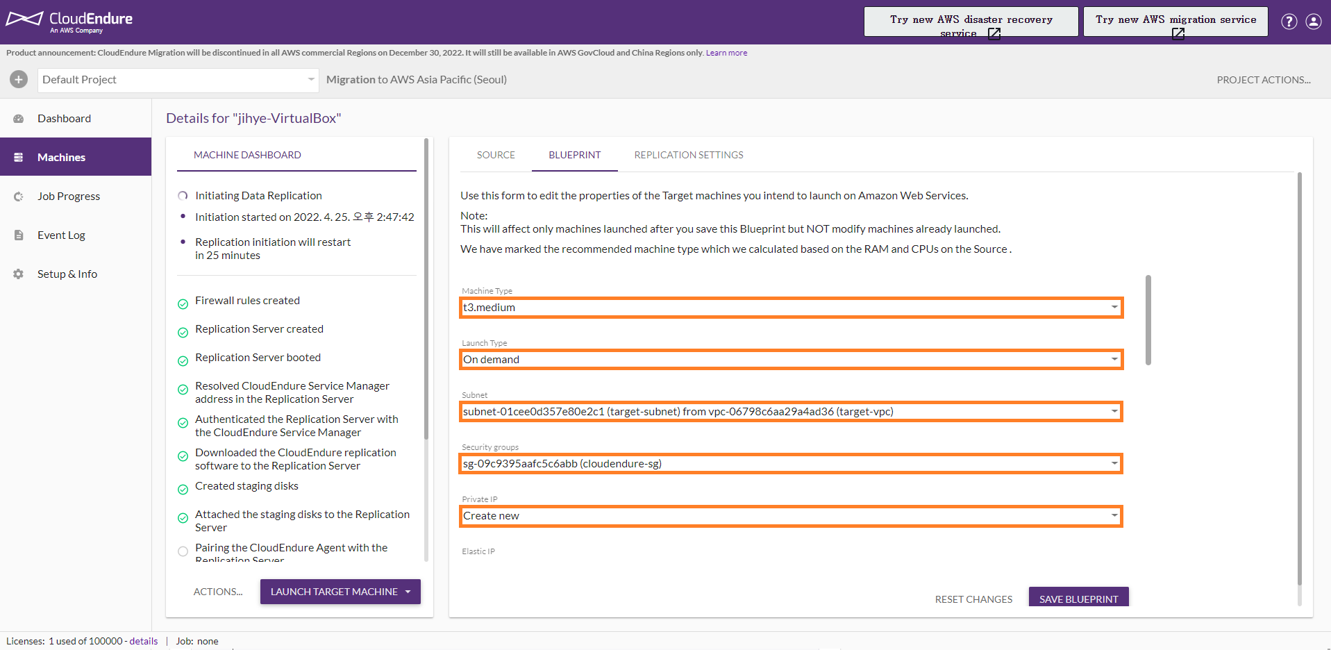Click pending circle beside Pairing the CloudEndure Agent
The image size is (1331, 650).
click(183, 551)
